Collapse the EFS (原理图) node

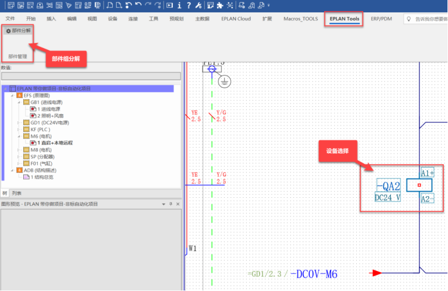(12, 95)
